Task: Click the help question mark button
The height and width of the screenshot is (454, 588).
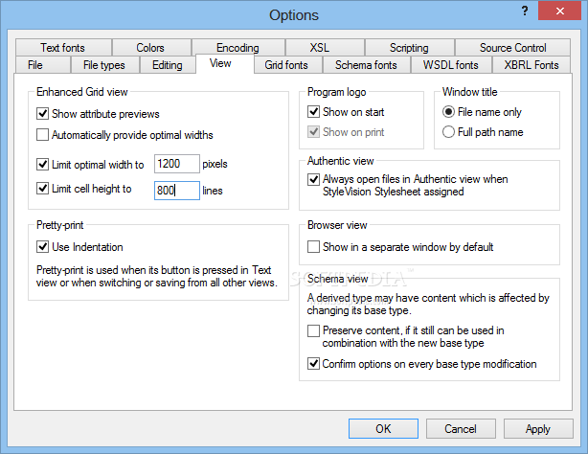Action: coord(525,11)
